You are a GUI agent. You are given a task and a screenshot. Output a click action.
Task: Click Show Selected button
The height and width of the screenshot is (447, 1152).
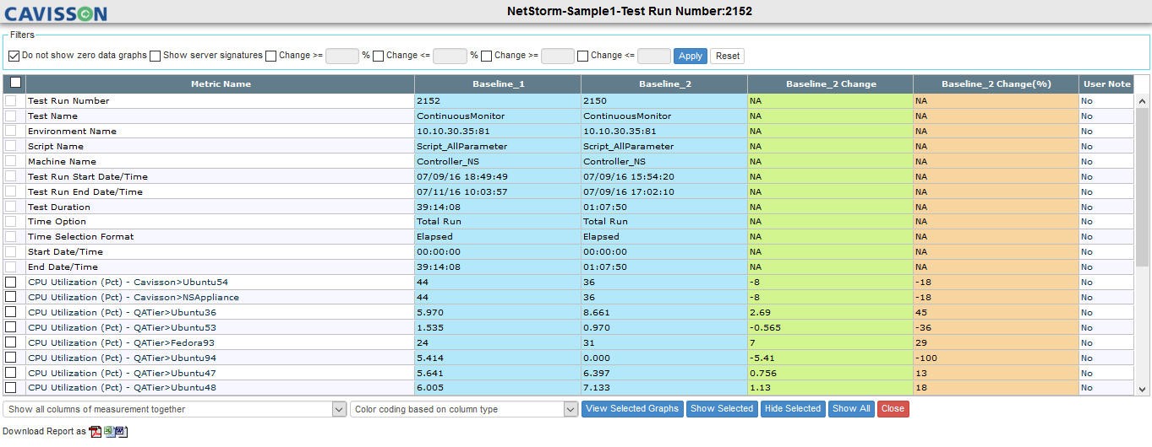click(722, 409)
